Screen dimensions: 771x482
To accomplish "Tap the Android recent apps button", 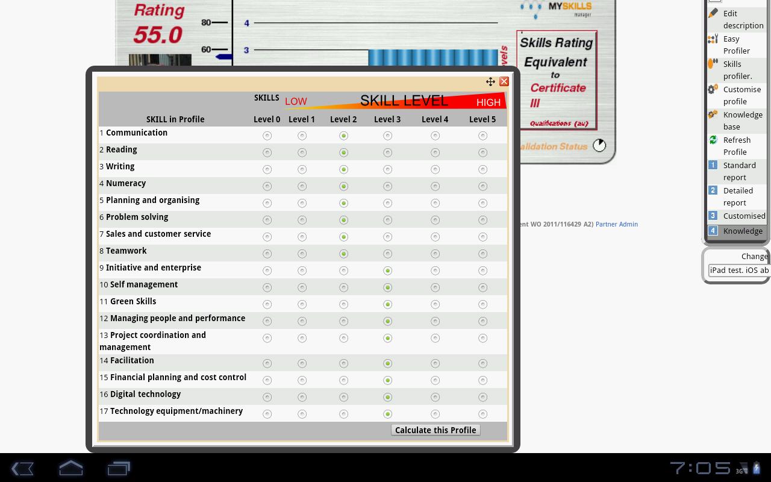I will click(x=119, y=468).
